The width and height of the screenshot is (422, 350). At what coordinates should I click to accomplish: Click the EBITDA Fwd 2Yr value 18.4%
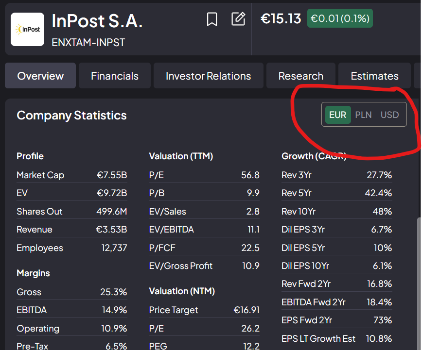click(x=379, y=302)
